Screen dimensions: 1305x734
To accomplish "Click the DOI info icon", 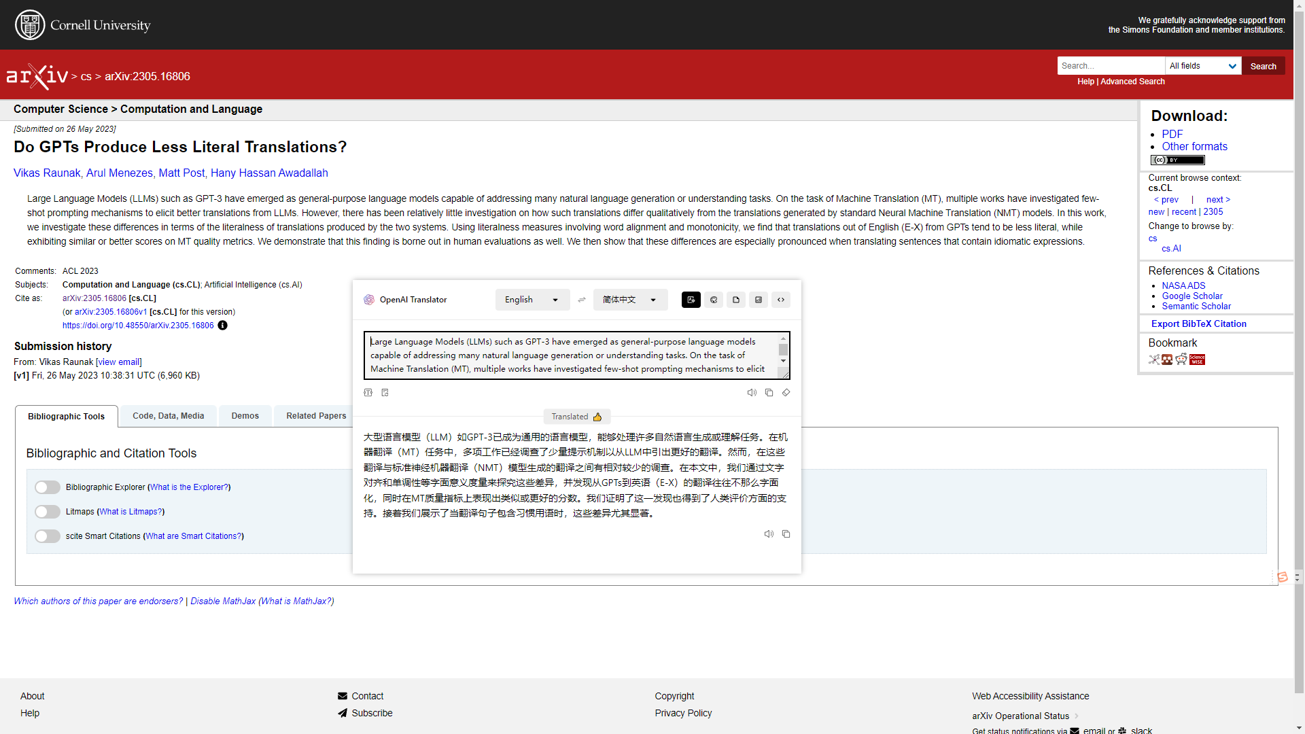I will (222, 326).
